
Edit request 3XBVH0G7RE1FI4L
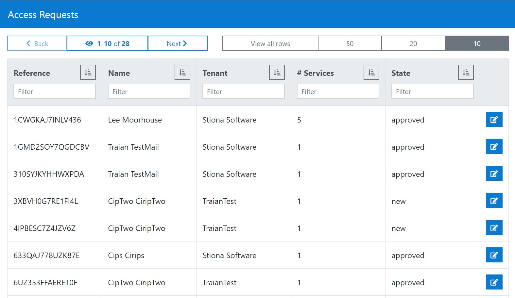(x=494, y=201)
